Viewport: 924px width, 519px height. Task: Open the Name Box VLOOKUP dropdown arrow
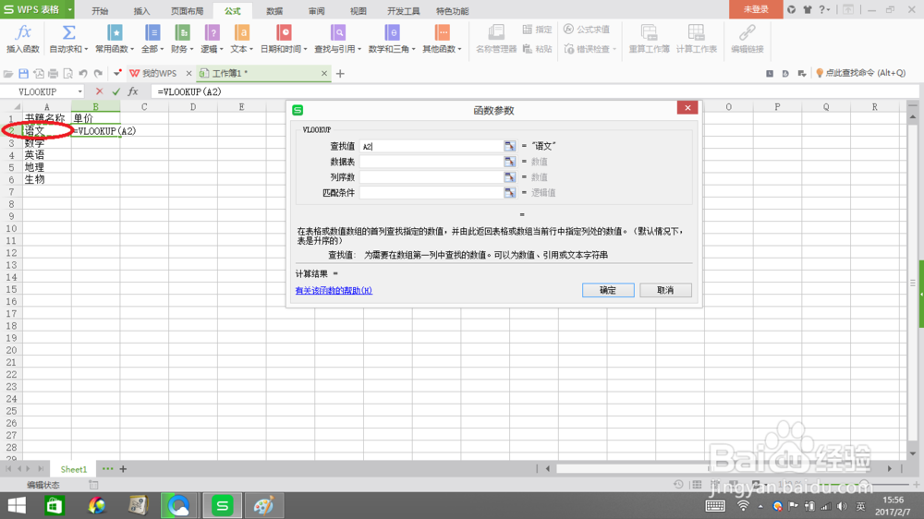point(80,92)
